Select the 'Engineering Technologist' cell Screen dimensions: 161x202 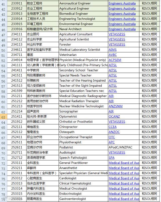point(83,19)
